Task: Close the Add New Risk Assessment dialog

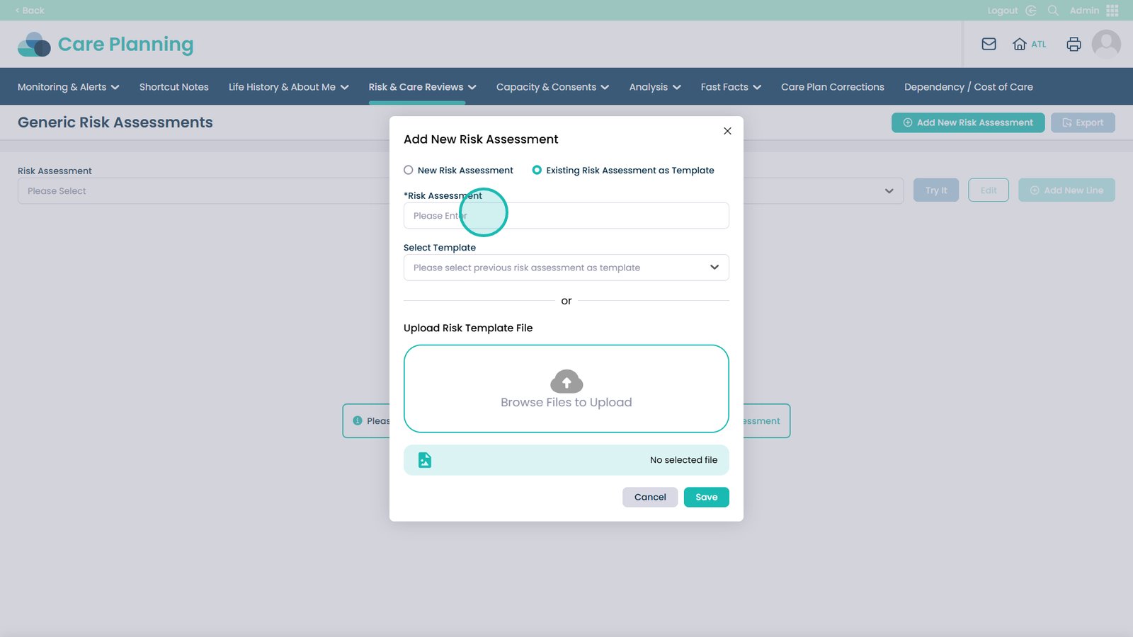Action: (727, 131)
